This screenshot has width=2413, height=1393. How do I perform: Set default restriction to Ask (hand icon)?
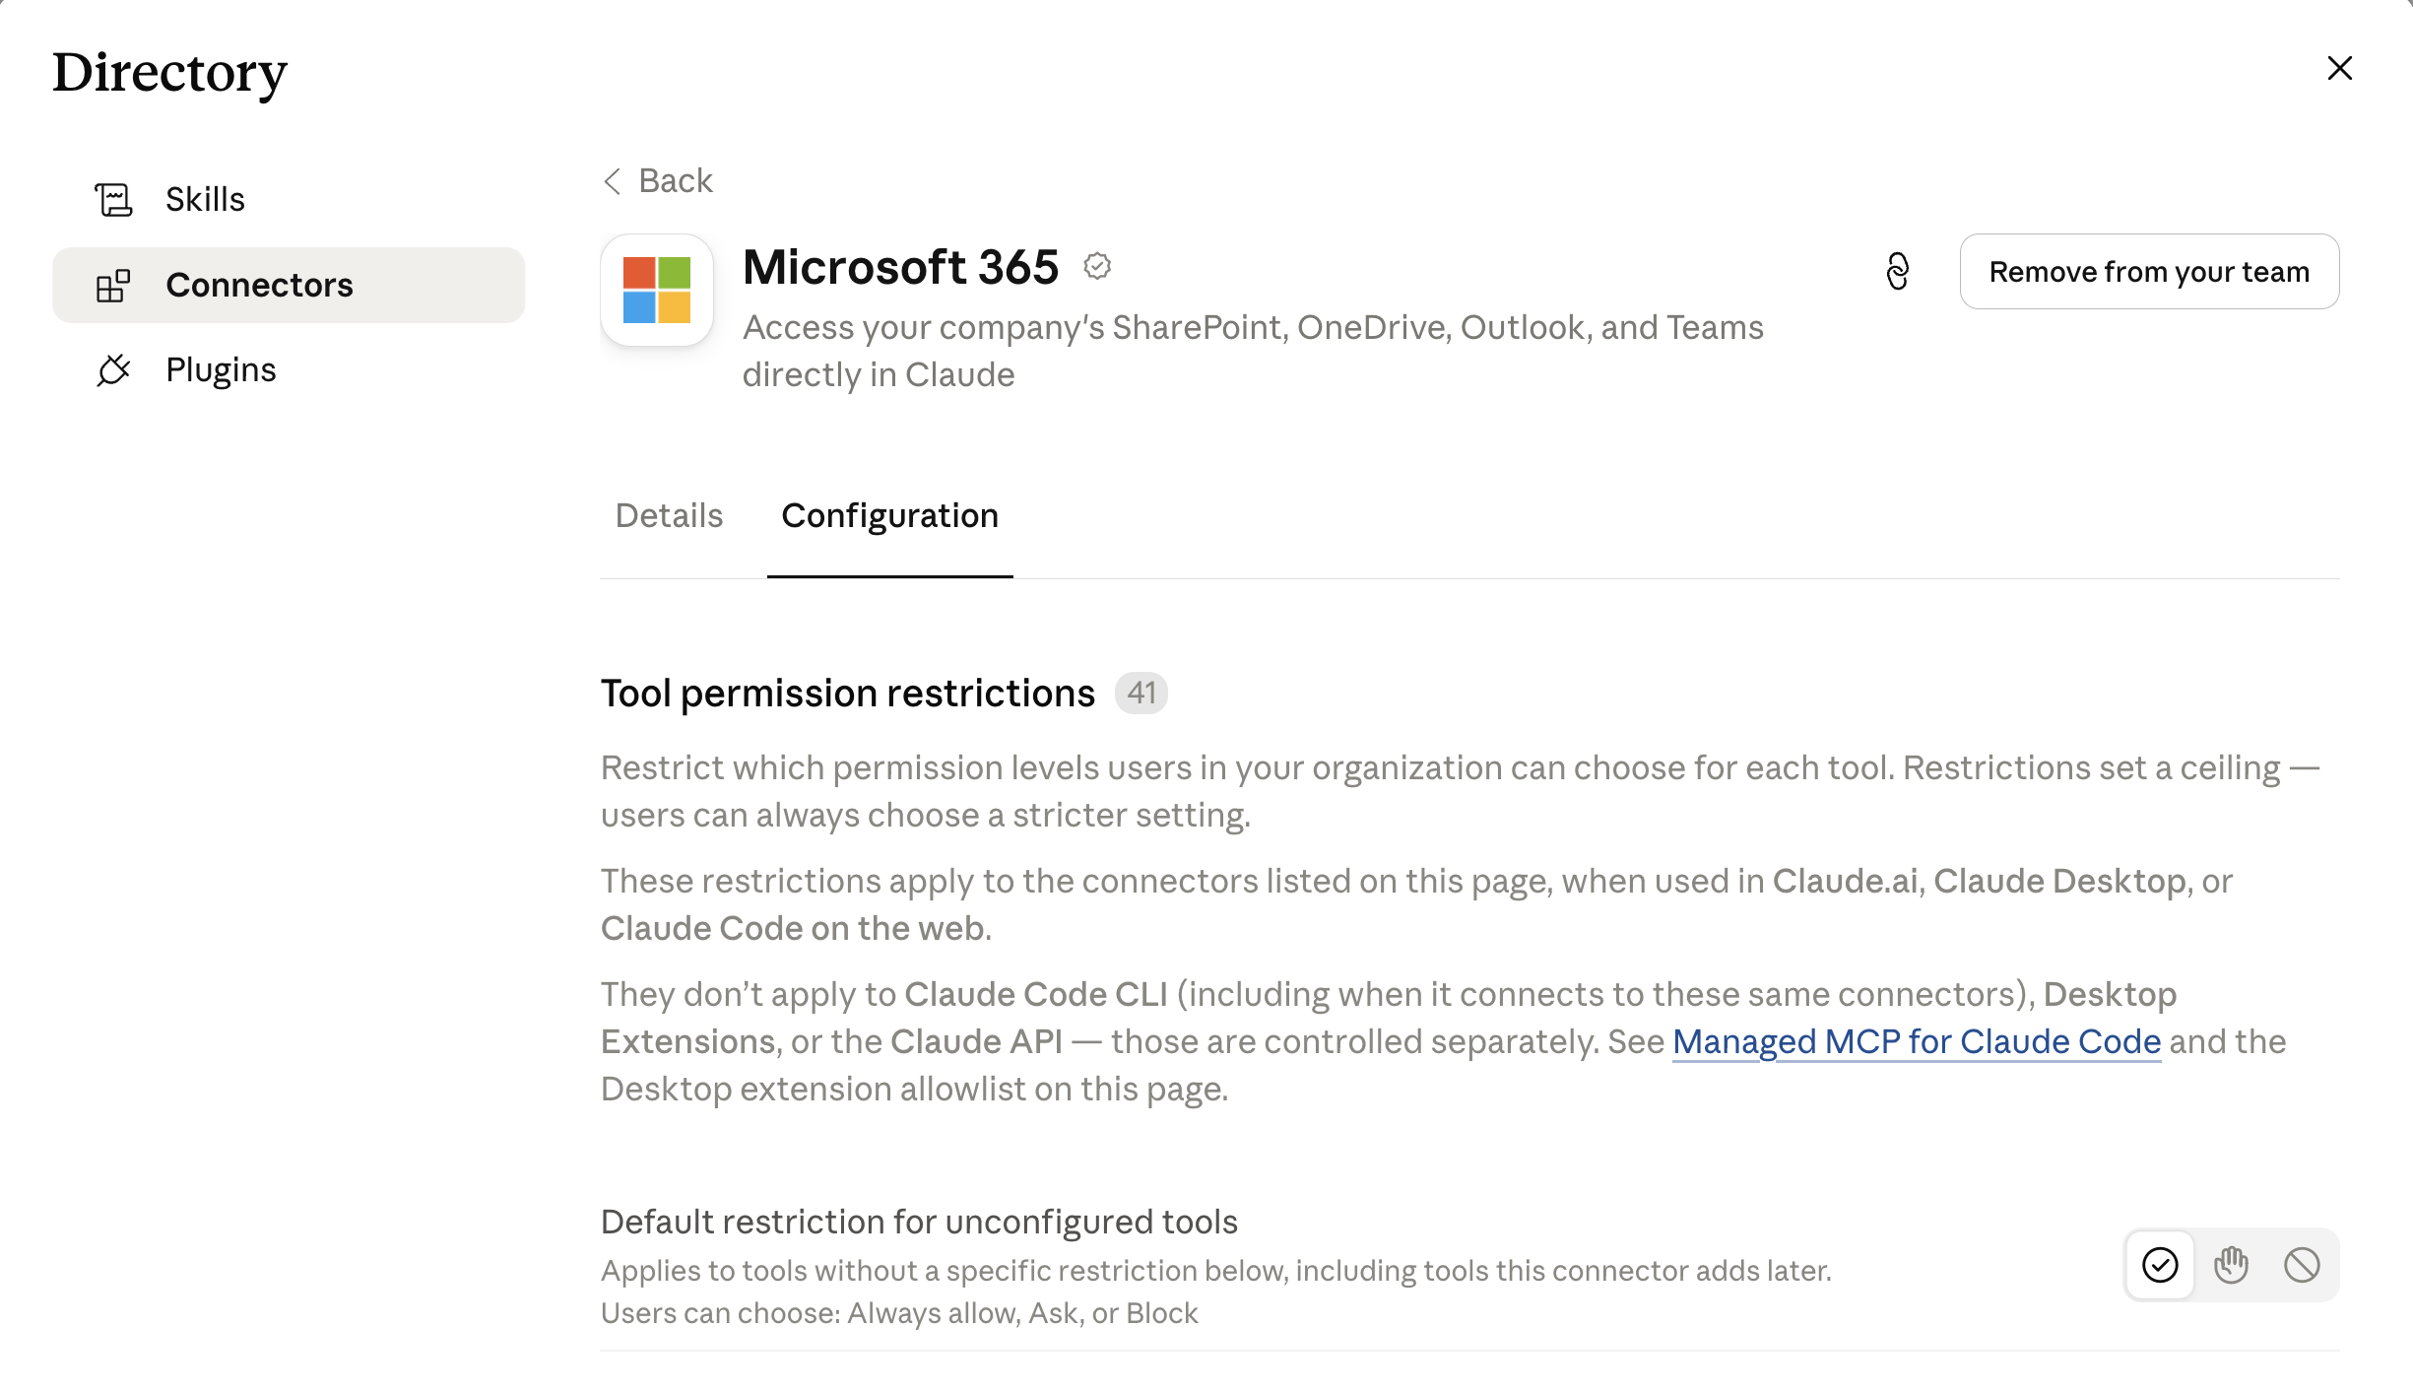[x=2231, y=1265]
